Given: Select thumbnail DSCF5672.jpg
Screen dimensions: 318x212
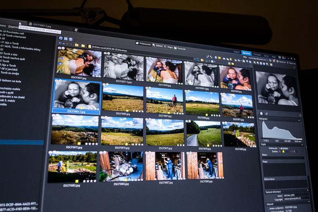Looking at the screenshot, I should (74, 129).
